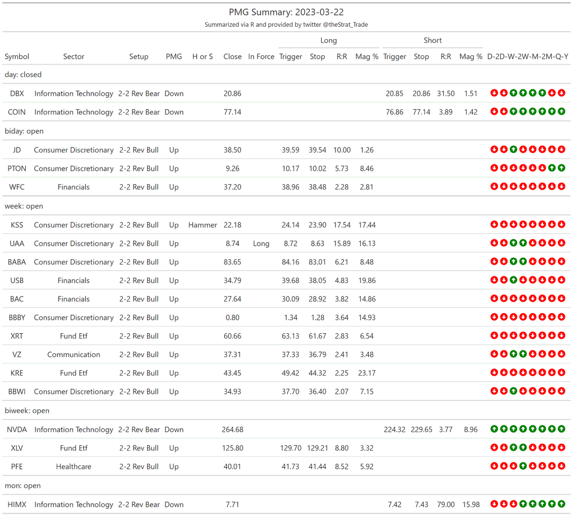Image resolution: width=573 pixels, height=516 pixels.
Task: Click the quarterly (Q) green arrow in PTON row
Action: (552, 168)
